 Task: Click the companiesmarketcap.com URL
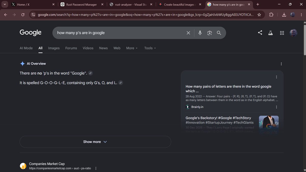pos(60,168)
